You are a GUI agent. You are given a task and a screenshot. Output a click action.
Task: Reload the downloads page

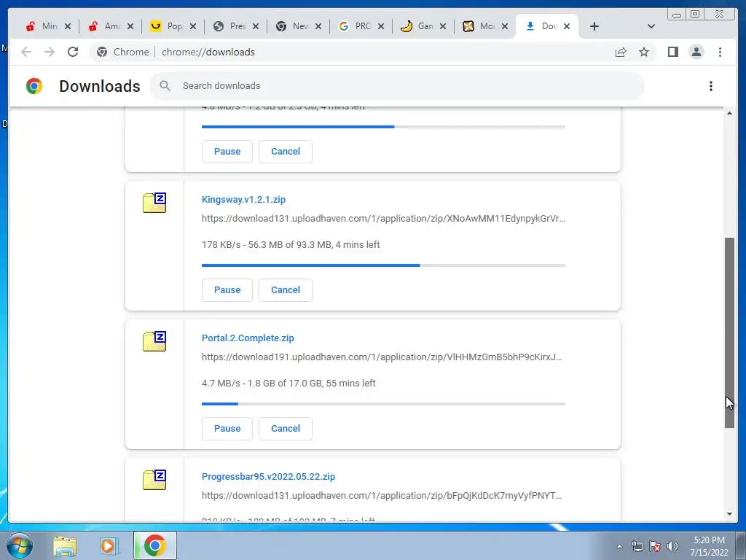click(x=73, y=52)
